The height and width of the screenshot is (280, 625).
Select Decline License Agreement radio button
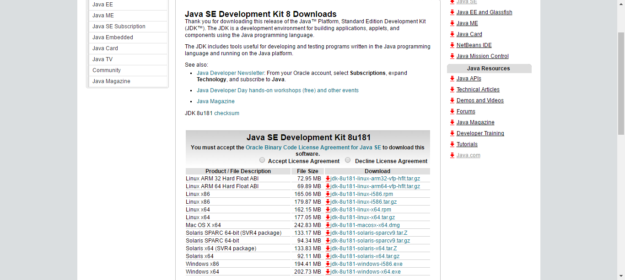click(x=348, y=160)
